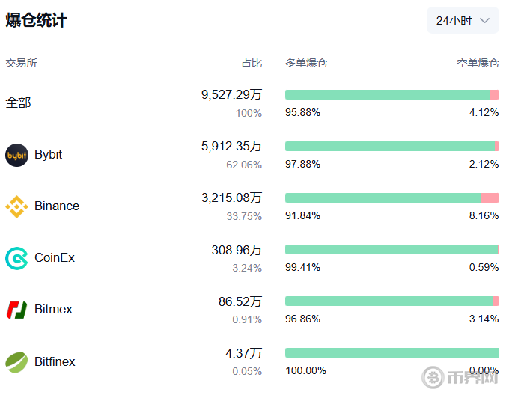Open the 24小时 time range dropdown

click(463, 21)
